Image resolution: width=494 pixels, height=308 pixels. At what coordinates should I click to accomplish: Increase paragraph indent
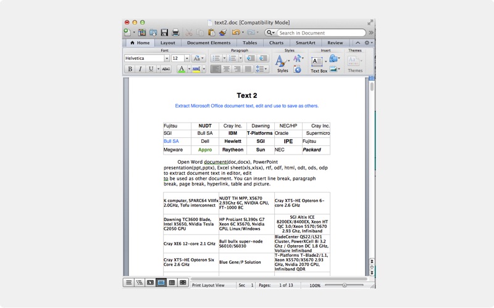point(263,58)
